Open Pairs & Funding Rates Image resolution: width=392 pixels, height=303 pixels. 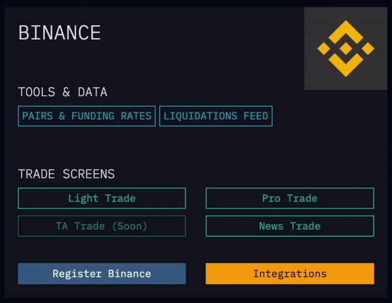pos(87,116)
